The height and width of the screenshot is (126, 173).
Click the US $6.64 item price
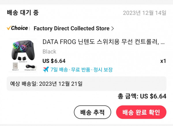pos(54,61)
